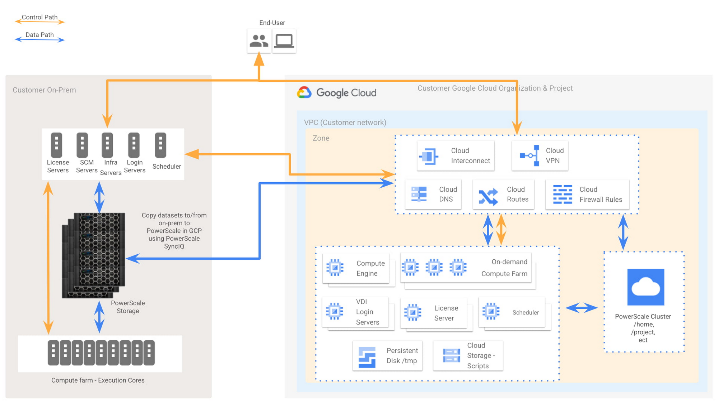Viewport: 718px width, 403px height.
Task: Click the Cloud Firewall Rules icon
Action: tap(568, 194)
